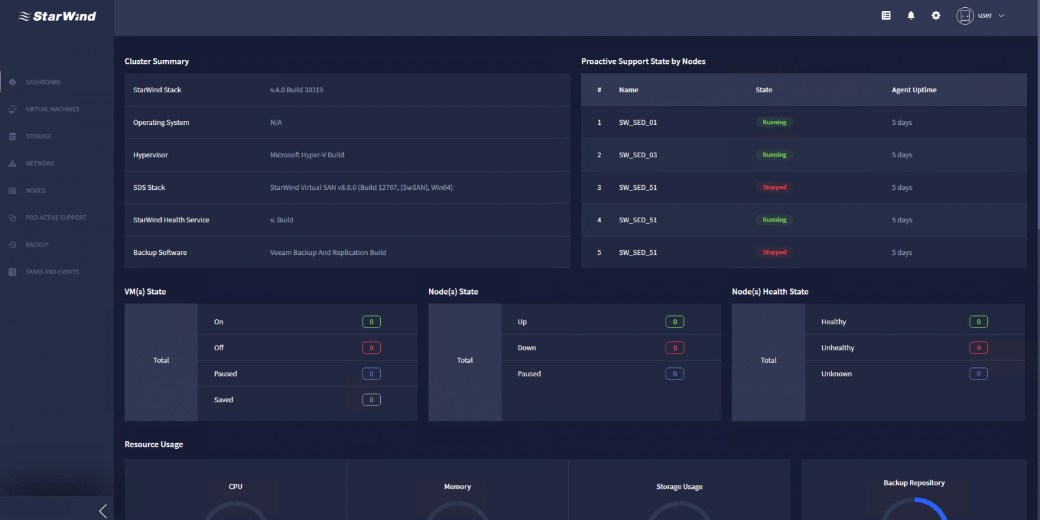Click VM(s) State Paused count badge
1040x520 pixels.
pyautogui.click(x=371, y=374)
